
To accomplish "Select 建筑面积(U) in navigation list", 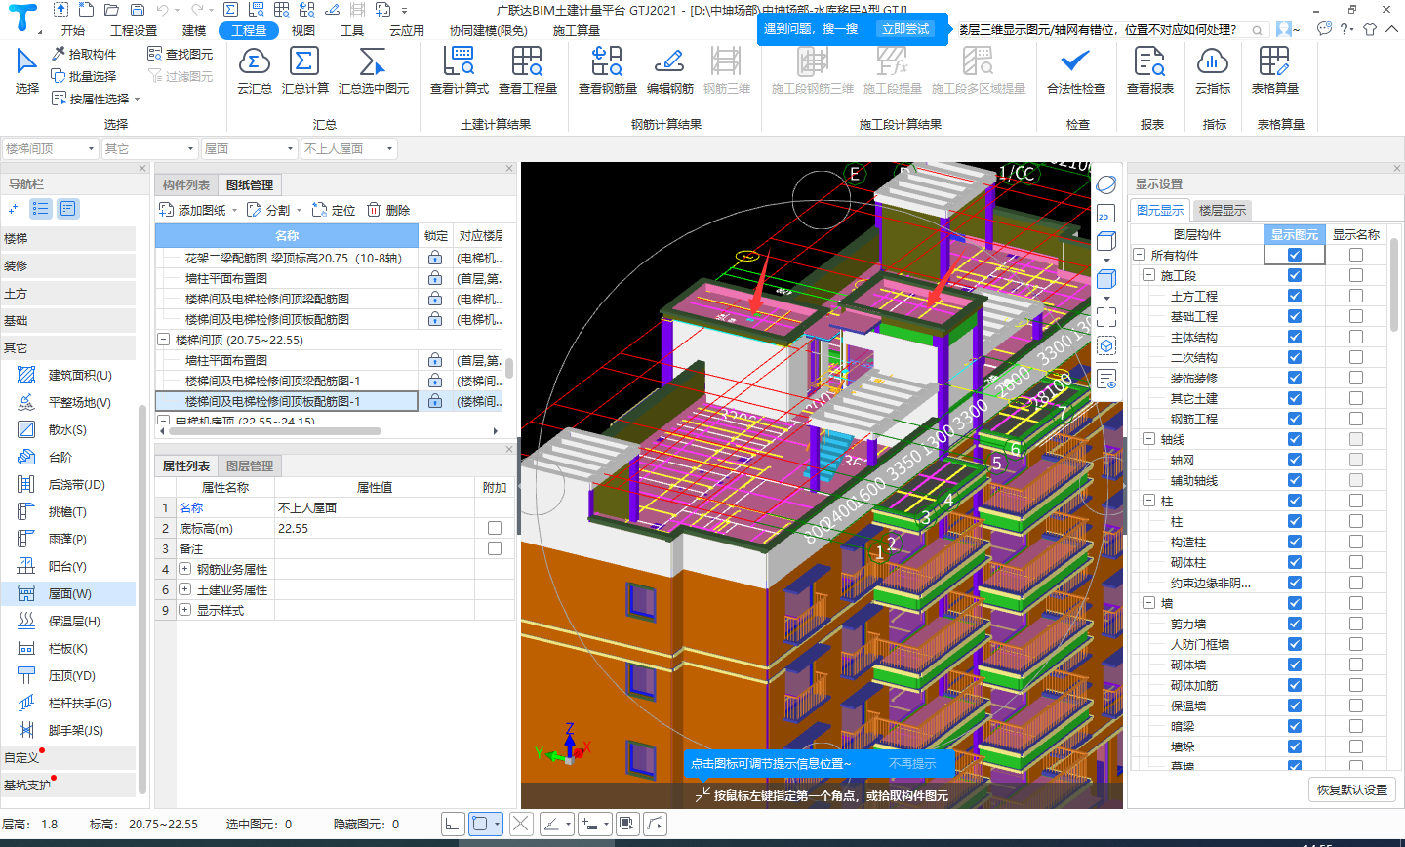I will click(68, 375).
